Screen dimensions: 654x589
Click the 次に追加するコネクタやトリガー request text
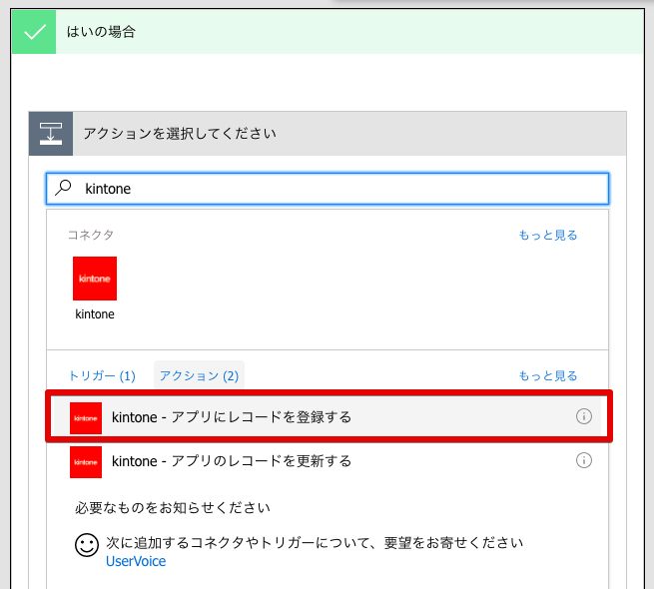(x=315, y=543)
